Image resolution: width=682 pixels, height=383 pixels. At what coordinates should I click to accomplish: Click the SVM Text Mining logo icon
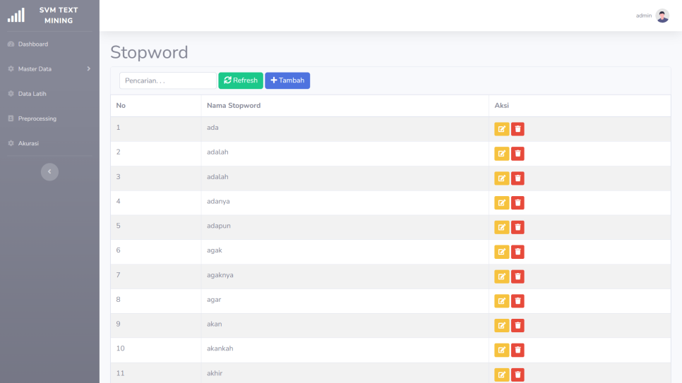click(x=16, y=16)
